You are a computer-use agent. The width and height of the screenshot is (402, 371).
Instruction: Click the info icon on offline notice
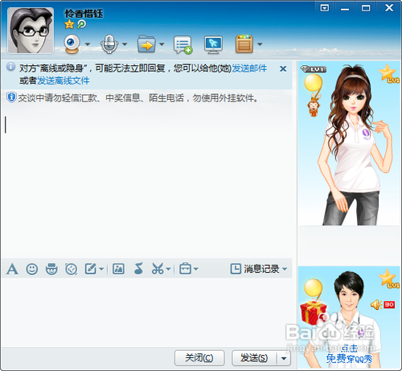(x=10, y=67)
